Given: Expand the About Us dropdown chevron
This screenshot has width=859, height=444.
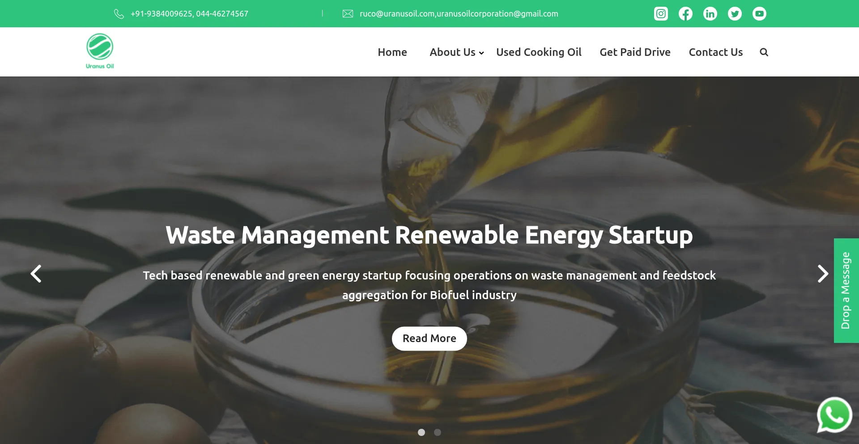Looking at the screenshot, I should point(481,53).
